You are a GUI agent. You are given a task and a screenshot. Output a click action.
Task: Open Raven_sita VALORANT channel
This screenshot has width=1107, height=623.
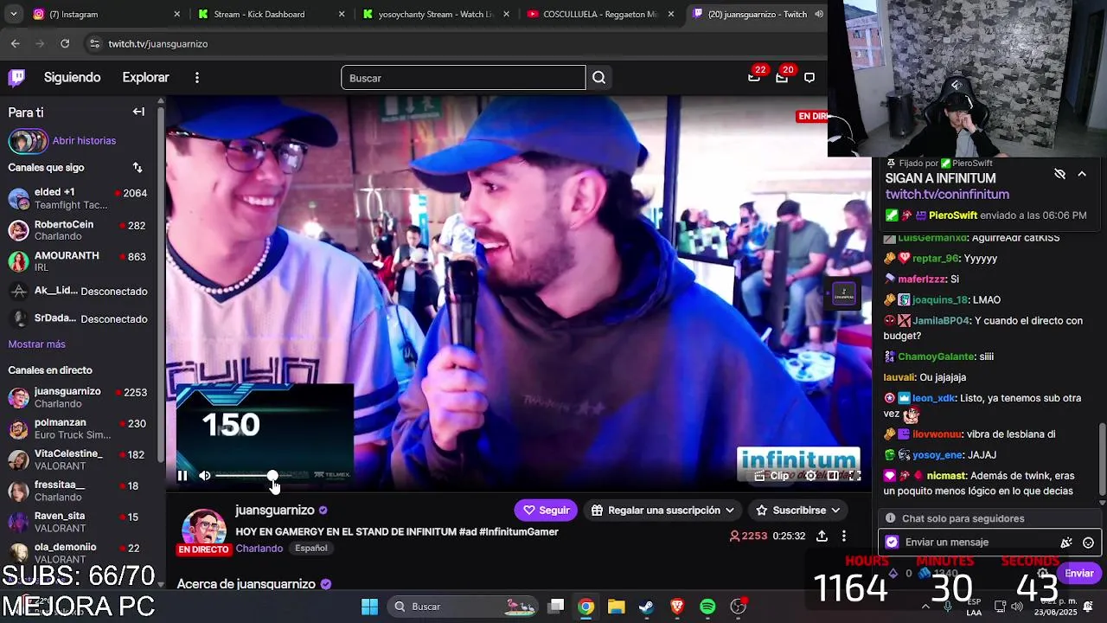78,522
